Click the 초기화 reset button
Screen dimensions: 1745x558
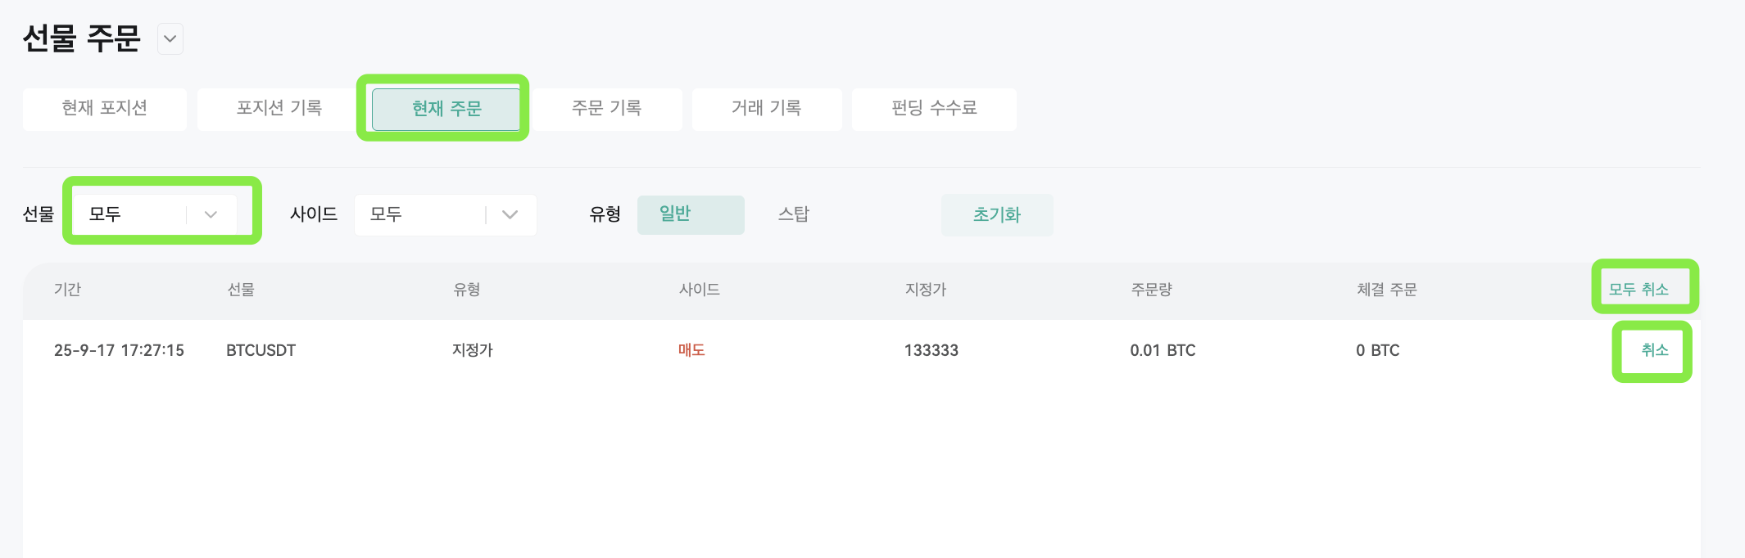click(x=997, y=214)
